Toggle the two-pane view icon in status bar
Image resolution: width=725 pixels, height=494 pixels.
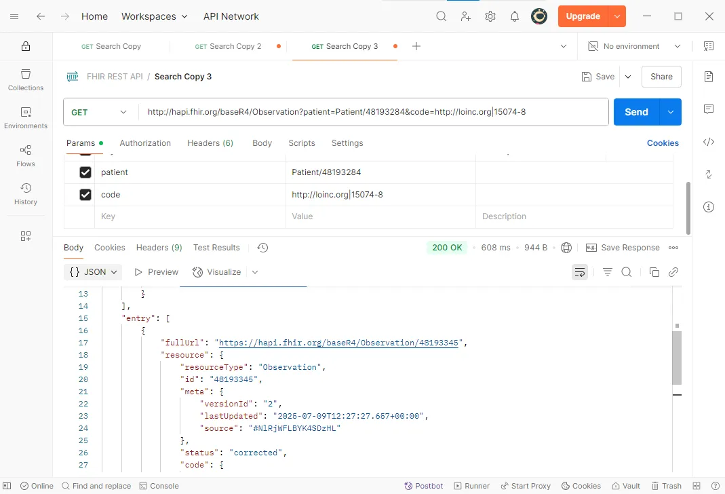click(697, 486)
